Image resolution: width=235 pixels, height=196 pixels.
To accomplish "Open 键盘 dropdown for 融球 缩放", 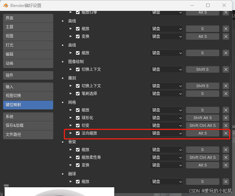I will pos(166,182).
